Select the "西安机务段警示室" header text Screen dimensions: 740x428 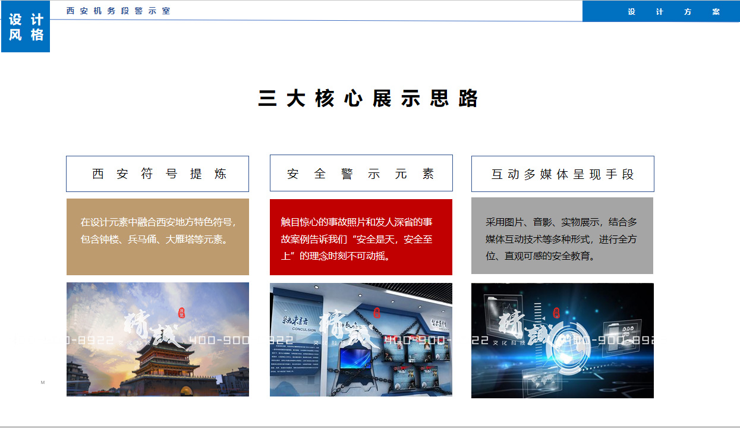pyautogui.click(x=118, y=11)
